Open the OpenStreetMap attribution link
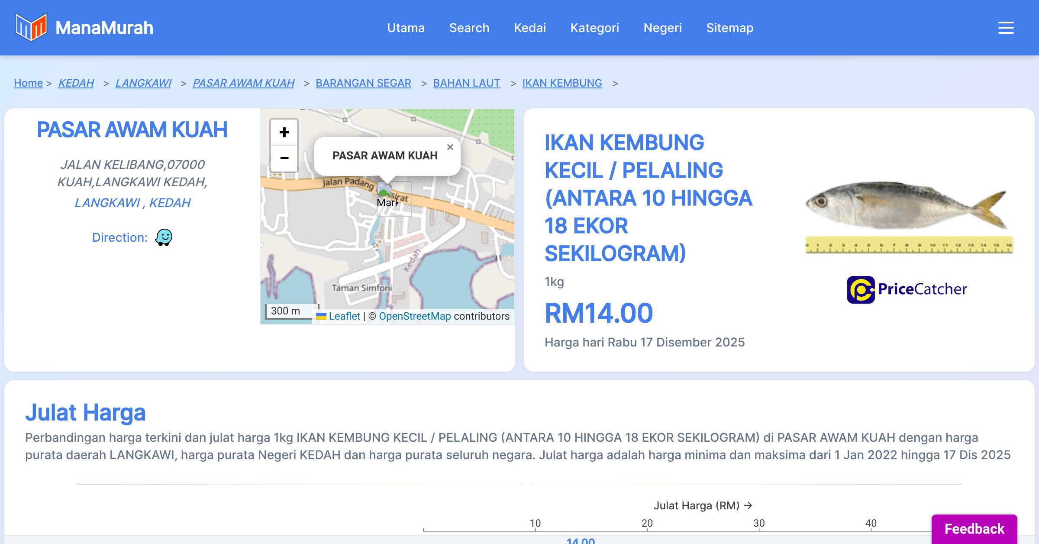This screenshot has height=544, width=1039. pyautogui.click(x=414, y=316)
